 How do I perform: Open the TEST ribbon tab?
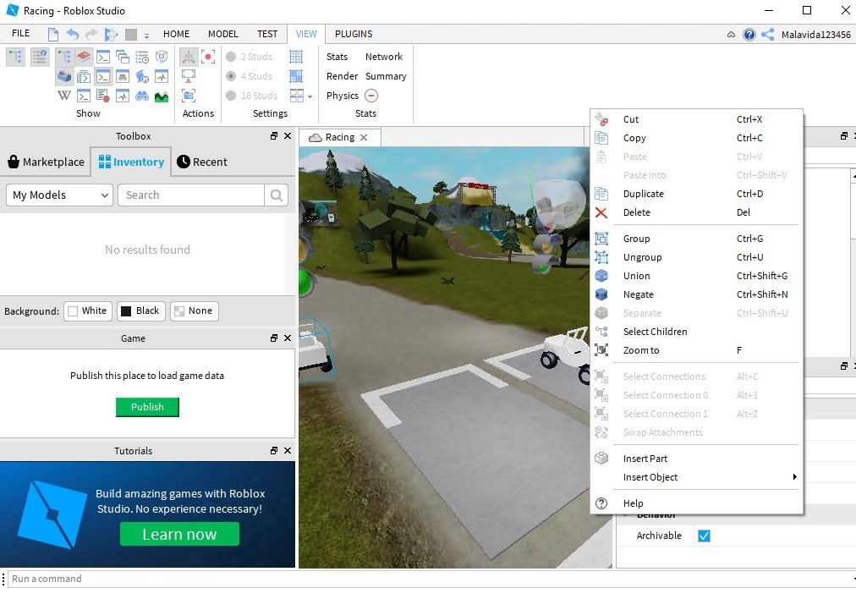(267, 34)
